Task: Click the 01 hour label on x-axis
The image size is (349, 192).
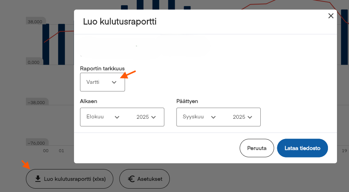Action: tap(61, 151)
